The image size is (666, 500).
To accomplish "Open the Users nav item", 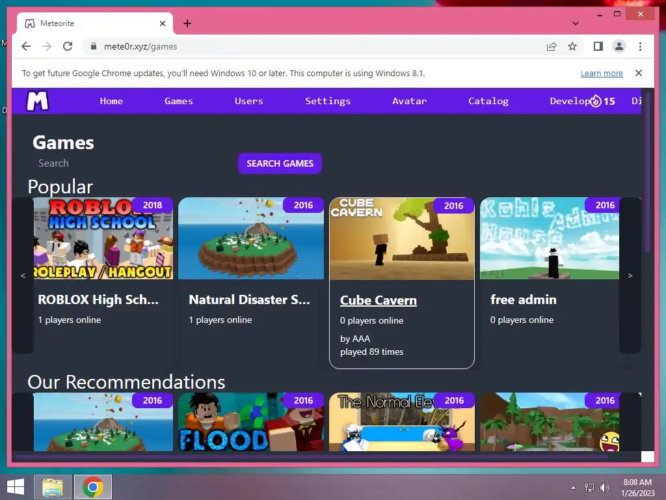I will pyautogui.click(x=249, y=101).
